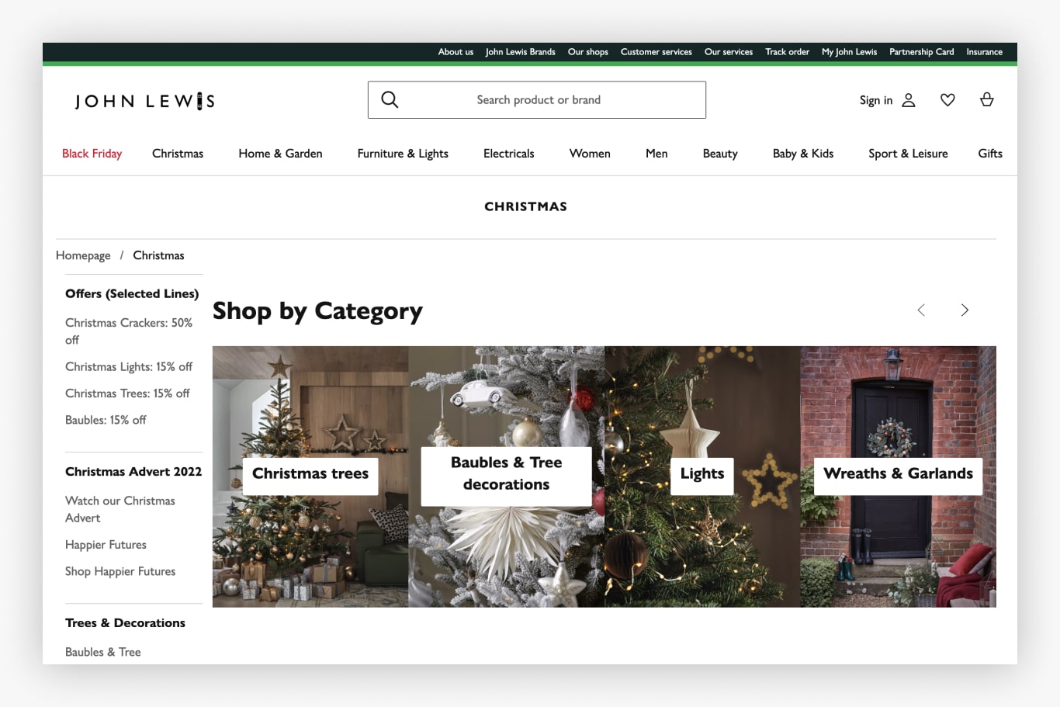Open the Homepage breadcrumb link
The image size is (1060, 707).
point(83,255)
